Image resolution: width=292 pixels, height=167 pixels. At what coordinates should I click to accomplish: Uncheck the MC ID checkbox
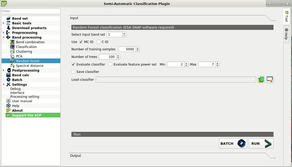click(x=81, y=42)
